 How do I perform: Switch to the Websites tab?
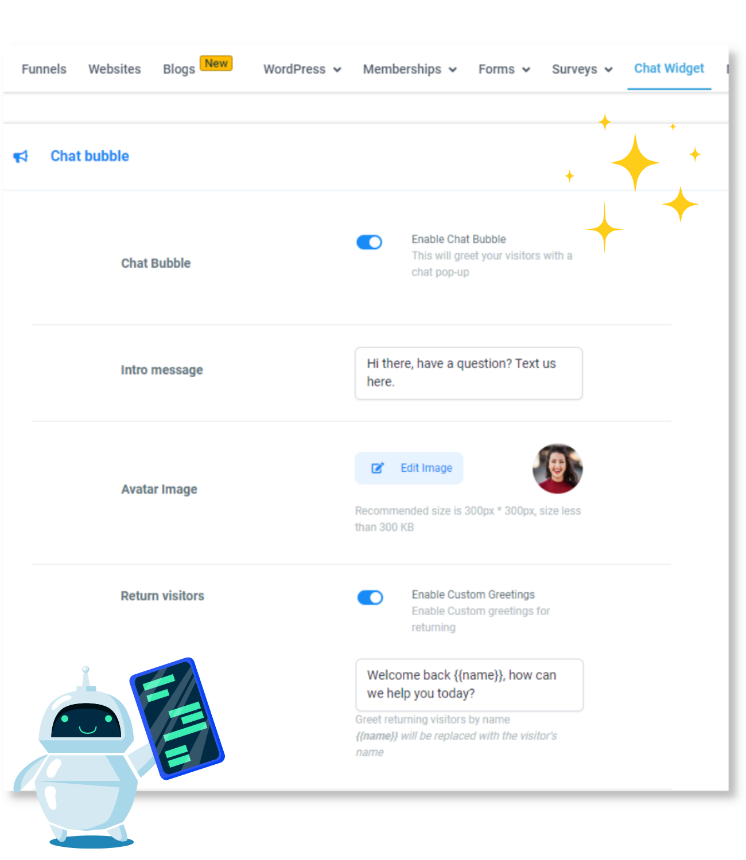[115, 69]
